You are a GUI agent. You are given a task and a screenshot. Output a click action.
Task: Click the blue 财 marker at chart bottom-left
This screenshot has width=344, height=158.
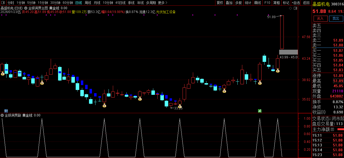coord(6,111)
